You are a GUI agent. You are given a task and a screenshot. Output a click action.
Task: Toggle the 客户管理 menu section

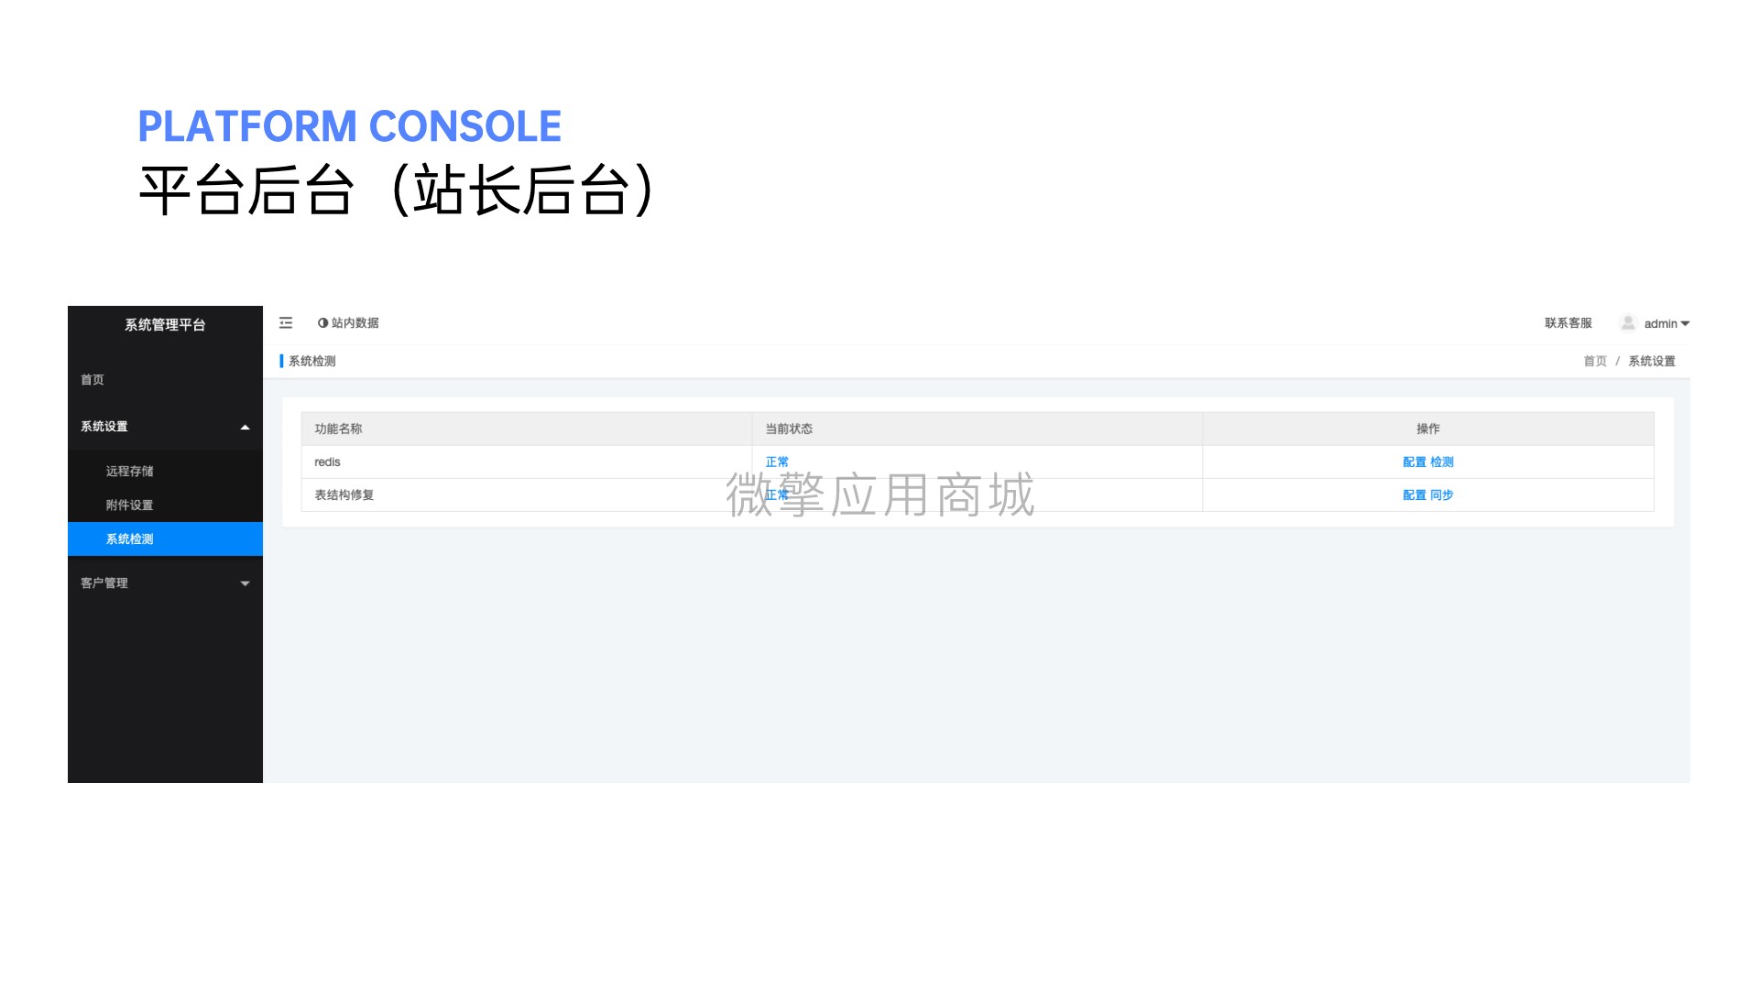pos(166,582)
